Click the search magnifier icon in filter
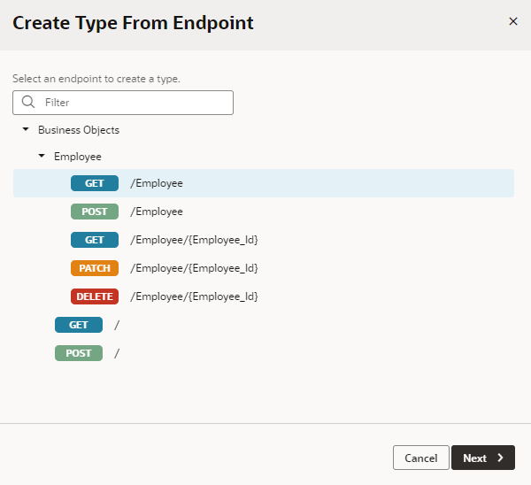This screenshot has width=531, height=485. 28,102
